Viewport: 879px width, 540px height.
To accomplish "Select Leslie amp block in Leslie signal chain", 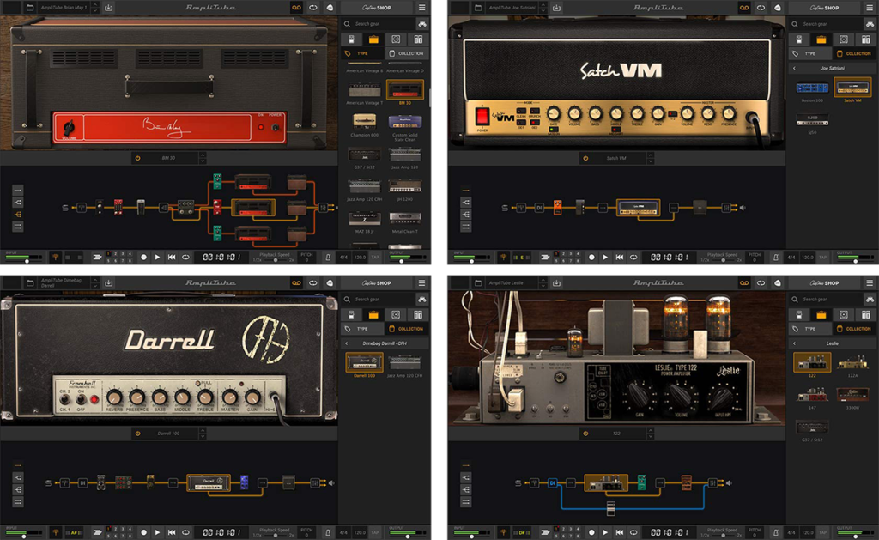I will tap(605, 482).
